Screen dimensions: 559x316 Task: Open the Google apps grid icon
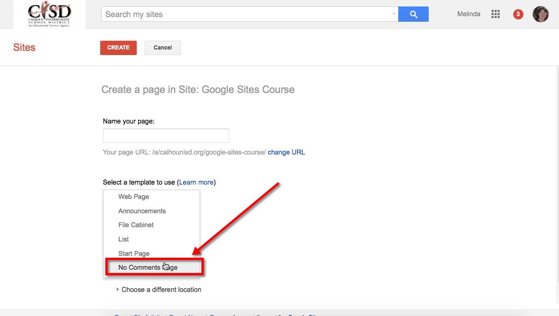click(x=496, y=14)
